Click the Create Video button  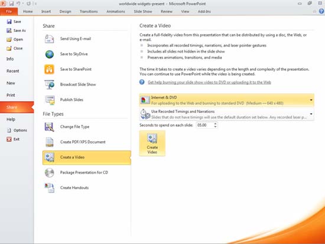[152, 143]
